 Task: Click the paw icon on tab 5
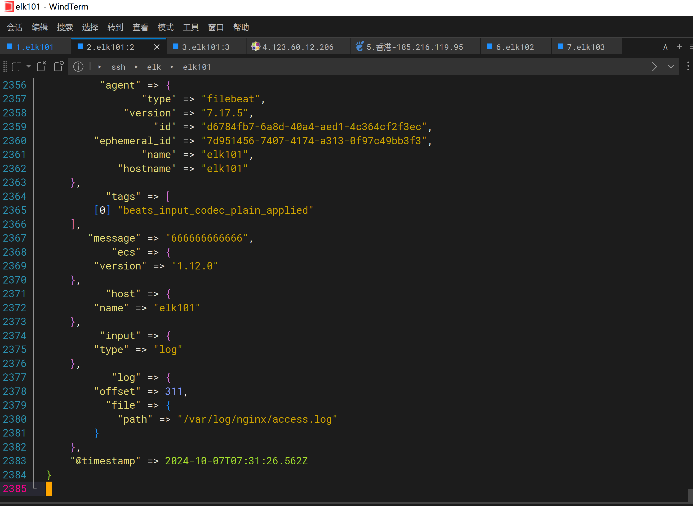359,46
